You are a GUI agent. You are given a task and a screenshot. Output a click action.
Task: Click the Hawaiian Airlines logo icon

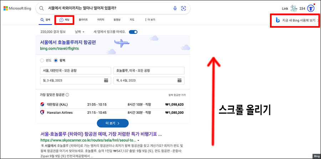coord(42,112)
